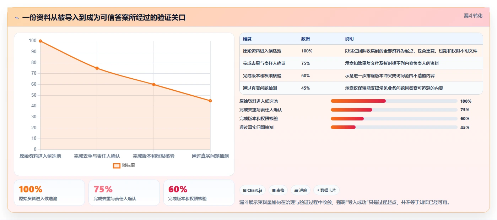The width and height of the screenshot is (497, 220).
Task: Select the 完成版本和权限核验 table row
Action: (361, 76)
